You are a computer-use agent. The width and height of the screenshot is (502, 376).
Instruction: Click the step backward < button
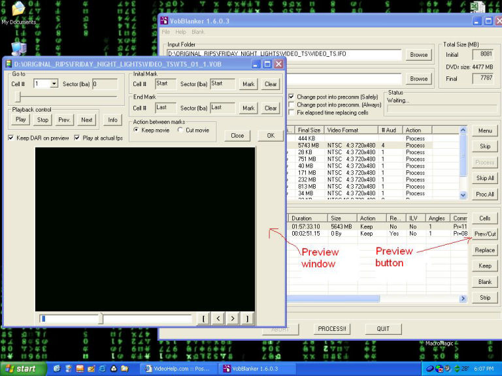(x=218, y=319)
